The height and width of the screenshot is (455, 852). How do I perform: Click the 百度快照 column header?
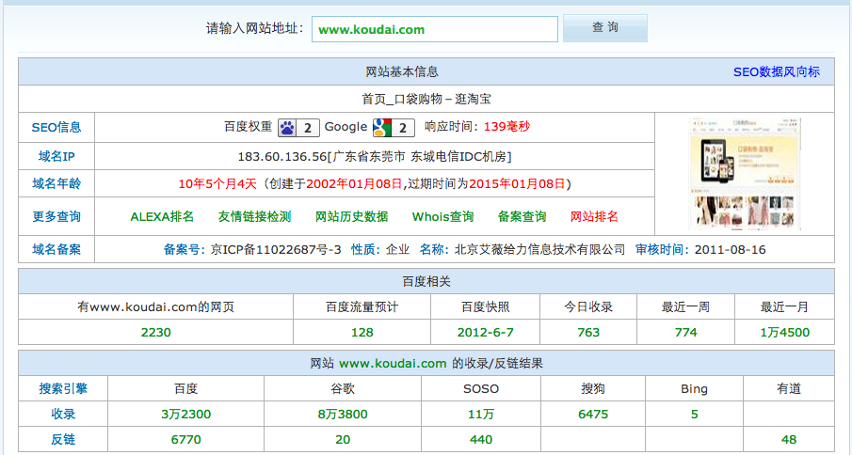(485, 307)
